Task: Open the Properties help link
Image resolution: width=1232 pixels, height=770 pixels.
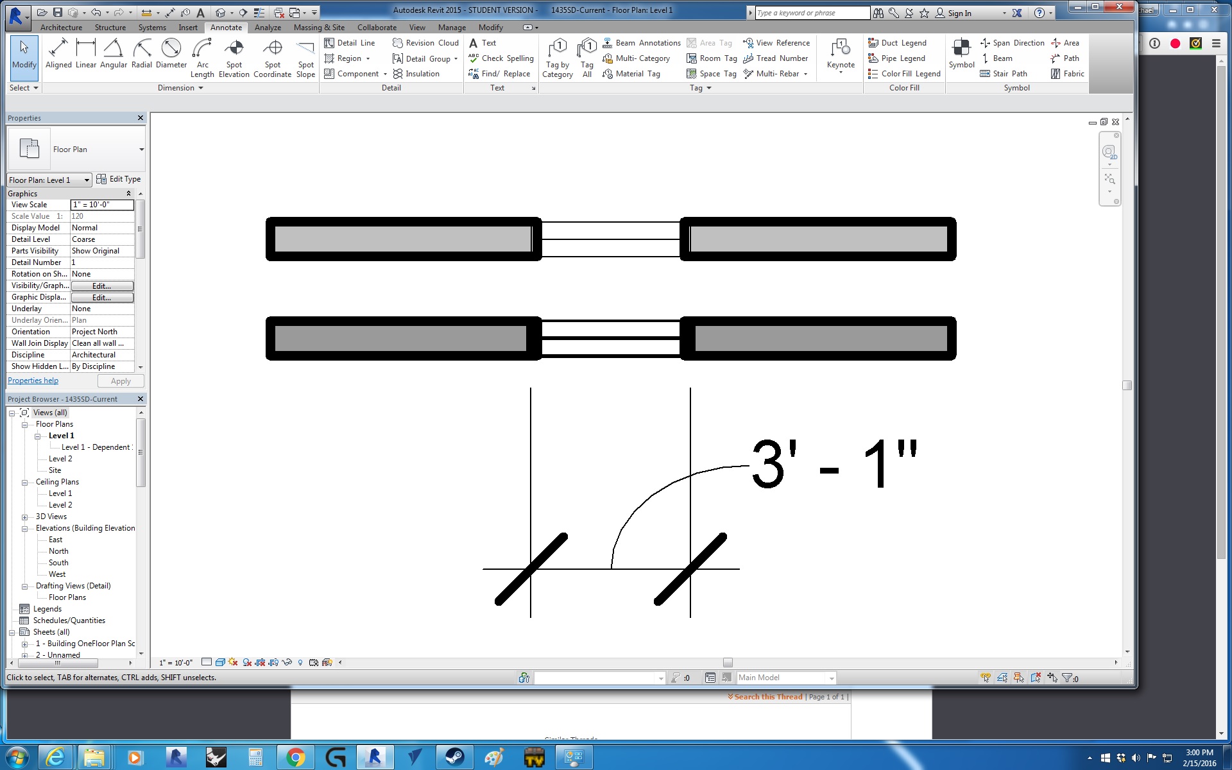Action: coord(33,381)
